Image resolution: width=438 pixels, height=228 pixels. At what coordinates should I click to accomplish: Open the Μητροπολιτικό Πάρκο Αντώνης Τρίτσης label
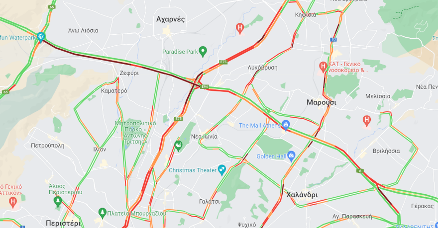(135, 133)
